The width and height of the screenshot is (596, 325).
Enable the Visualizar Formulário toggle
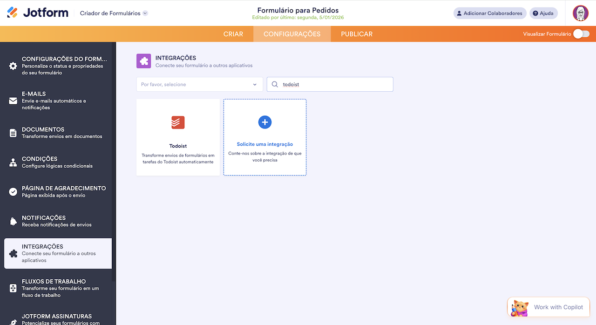[581, 34]
